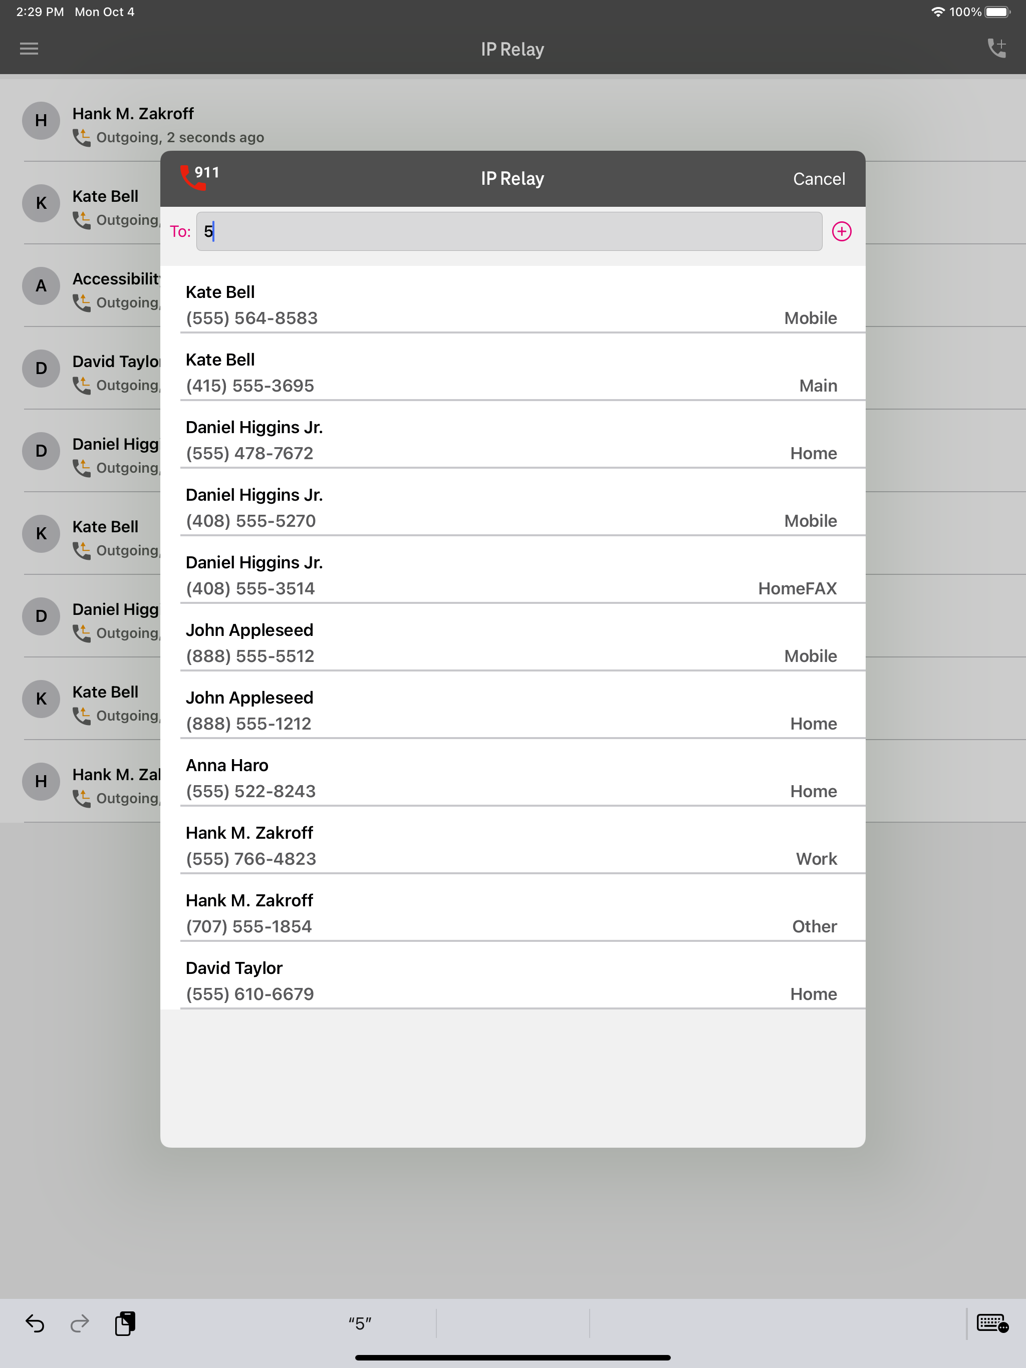1026x1368 pixels.
Task: Cancel the IP Relay dialog
Action: pos(818,179)
